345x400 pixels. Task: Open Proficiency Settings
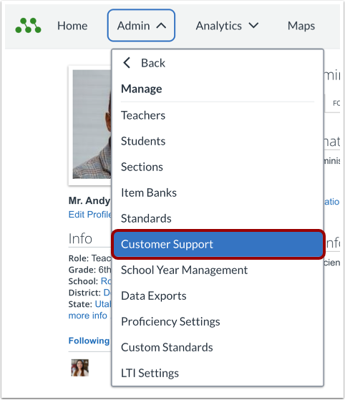tap(218, 321)
